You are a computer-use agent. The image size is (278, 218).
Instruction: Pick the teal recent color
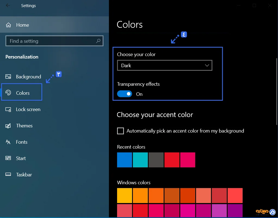pos(140,160)
